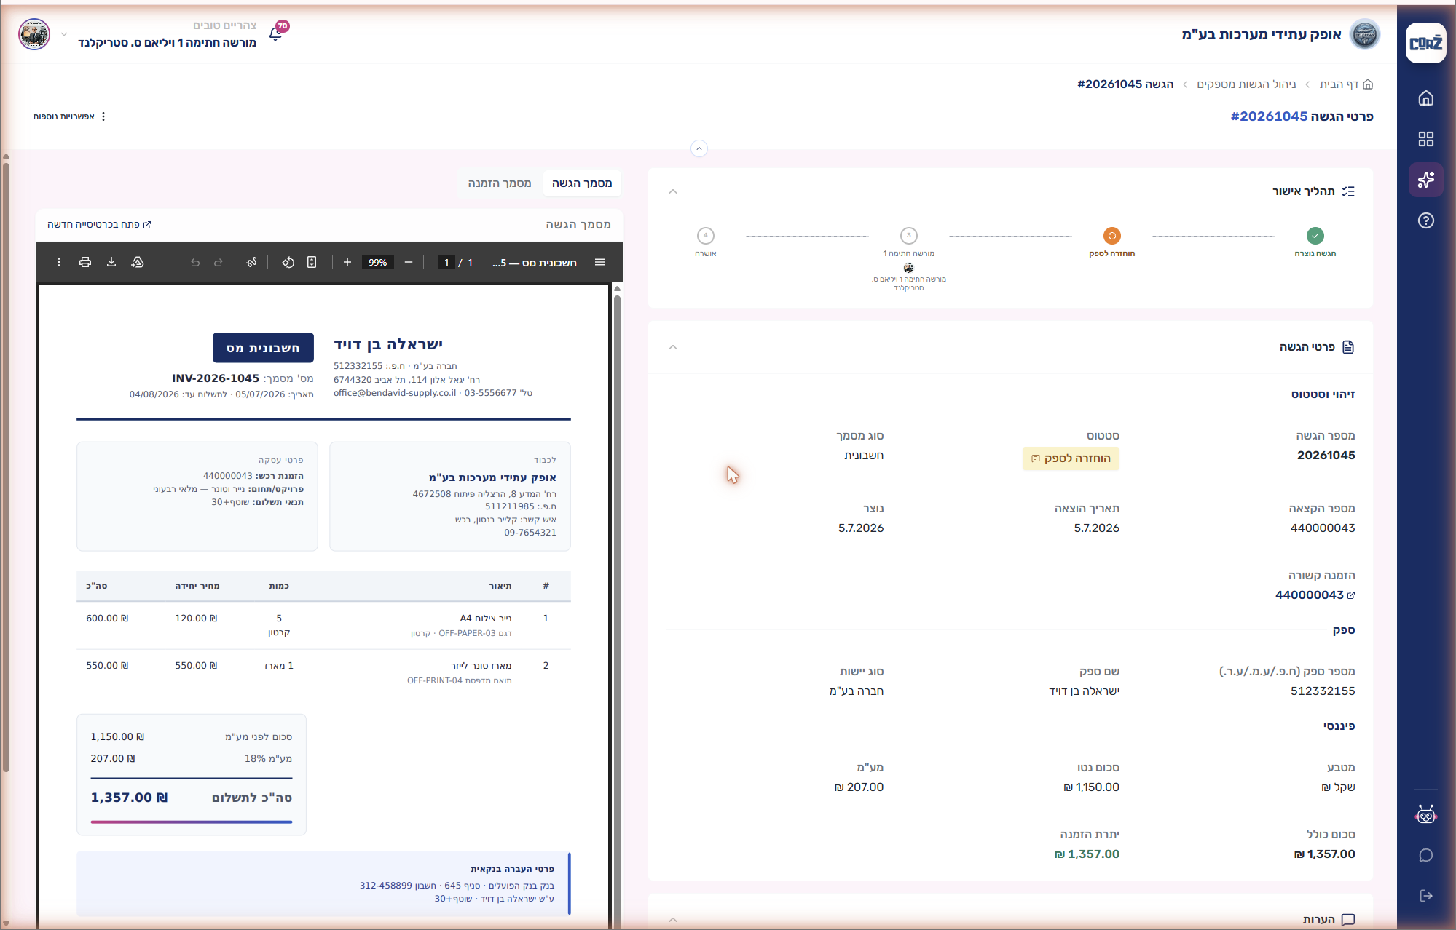
Task: Click the fit to page icon
Action: coord(312,262)
